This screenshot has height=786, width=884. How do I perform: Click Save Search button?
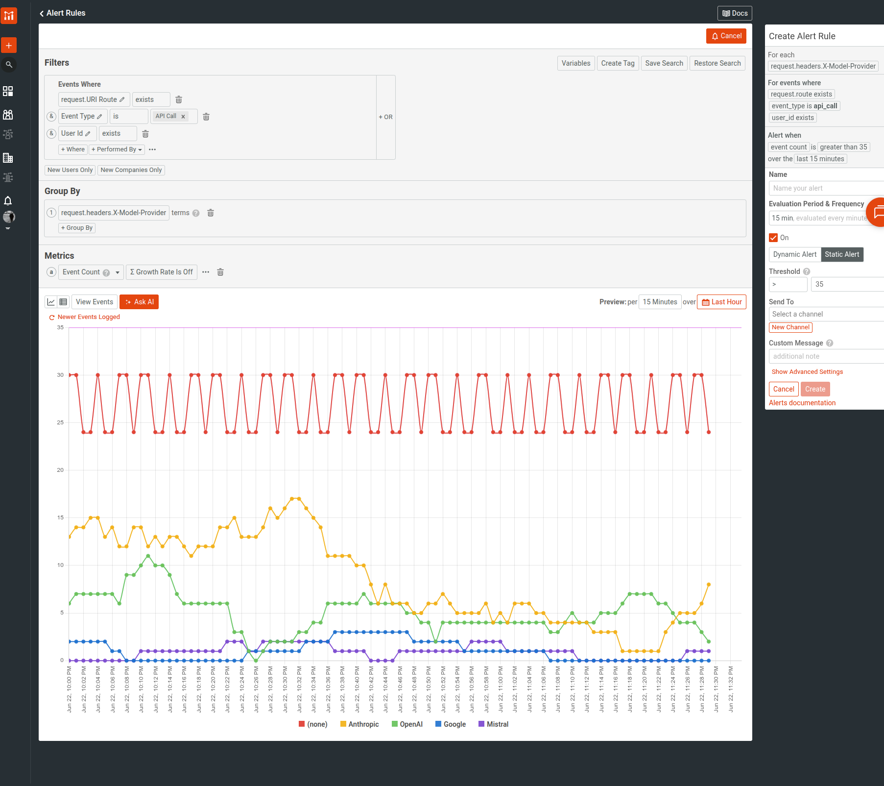coord(664,63)
